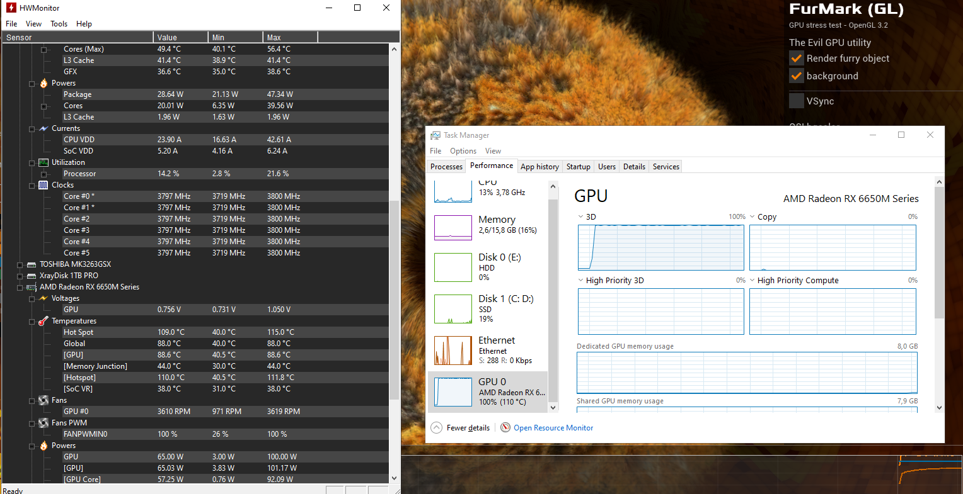Toggle the background checkbox in FurMark

click(797, 76)
